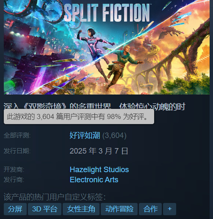Open the 女性主角 tag
The width and height of the screenshot is (213, 219).
pos(81,209)
